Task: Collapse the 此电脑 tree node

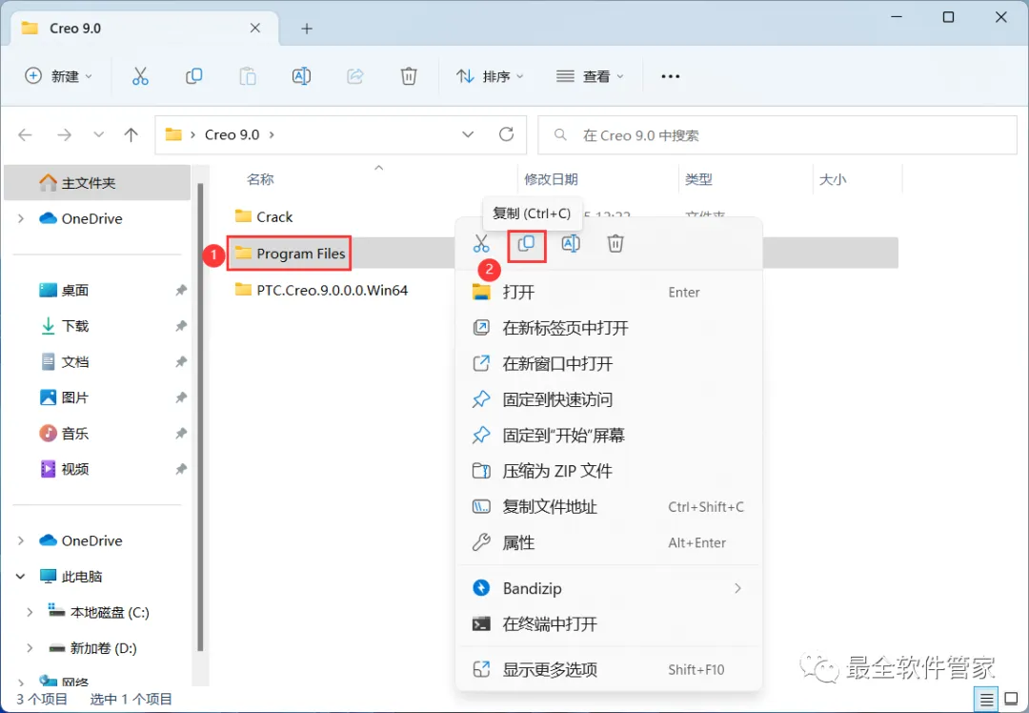Action: (x=20, y=577)
